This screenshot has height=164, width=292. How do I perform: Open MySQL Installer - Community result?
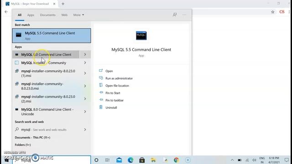click(46, 63)
